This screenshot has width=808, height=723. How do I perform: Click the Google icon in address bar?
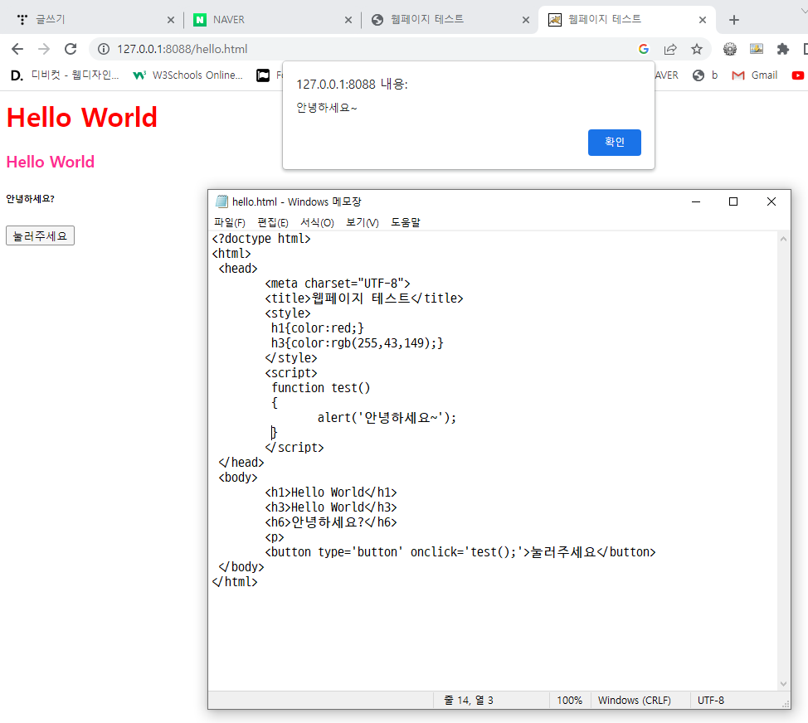tap(643, 49)
